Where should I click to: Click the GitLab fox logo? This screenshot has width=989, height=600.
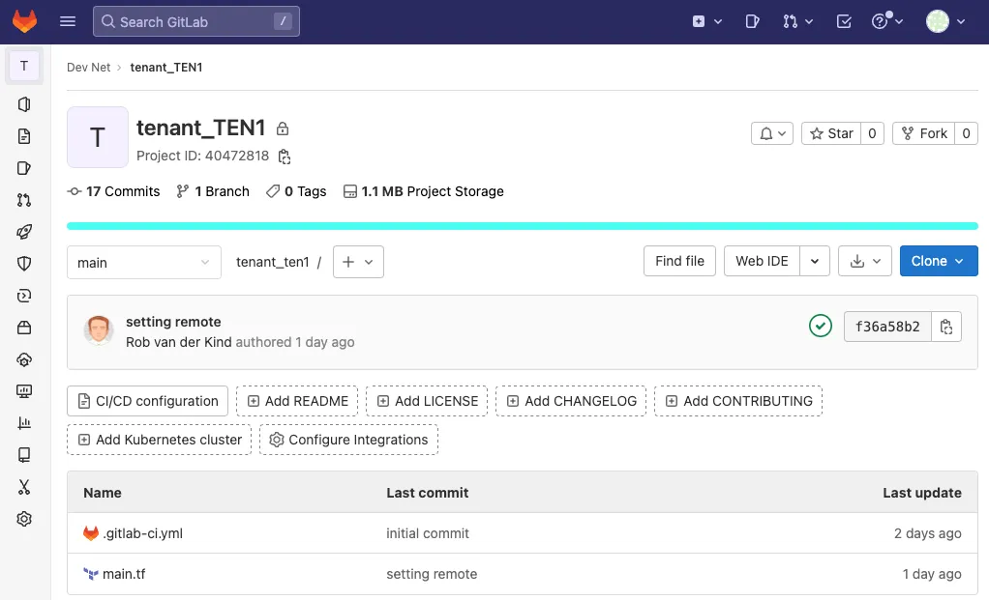25,21
